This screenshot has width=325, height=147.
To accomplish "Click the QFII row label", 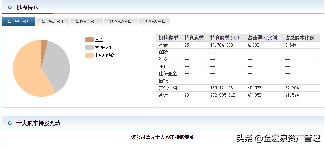I will (163, 67).
